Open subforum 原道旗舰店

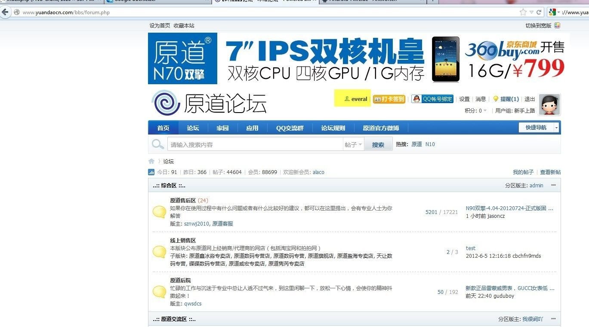click(321, 256)
